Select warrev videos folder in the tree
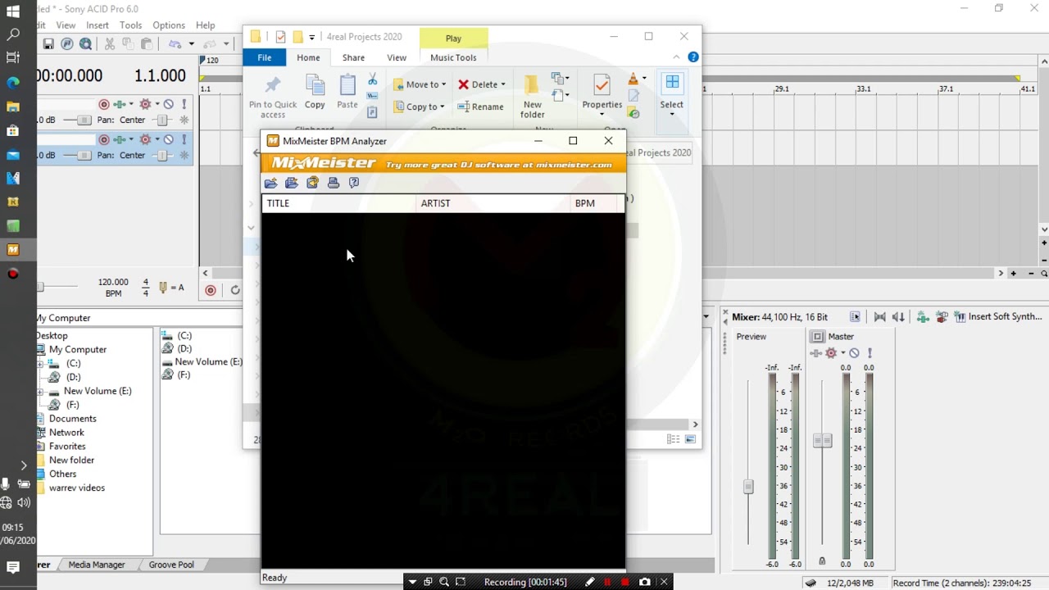This screenshot has width=1049, height=590. [x=77, y=488]
